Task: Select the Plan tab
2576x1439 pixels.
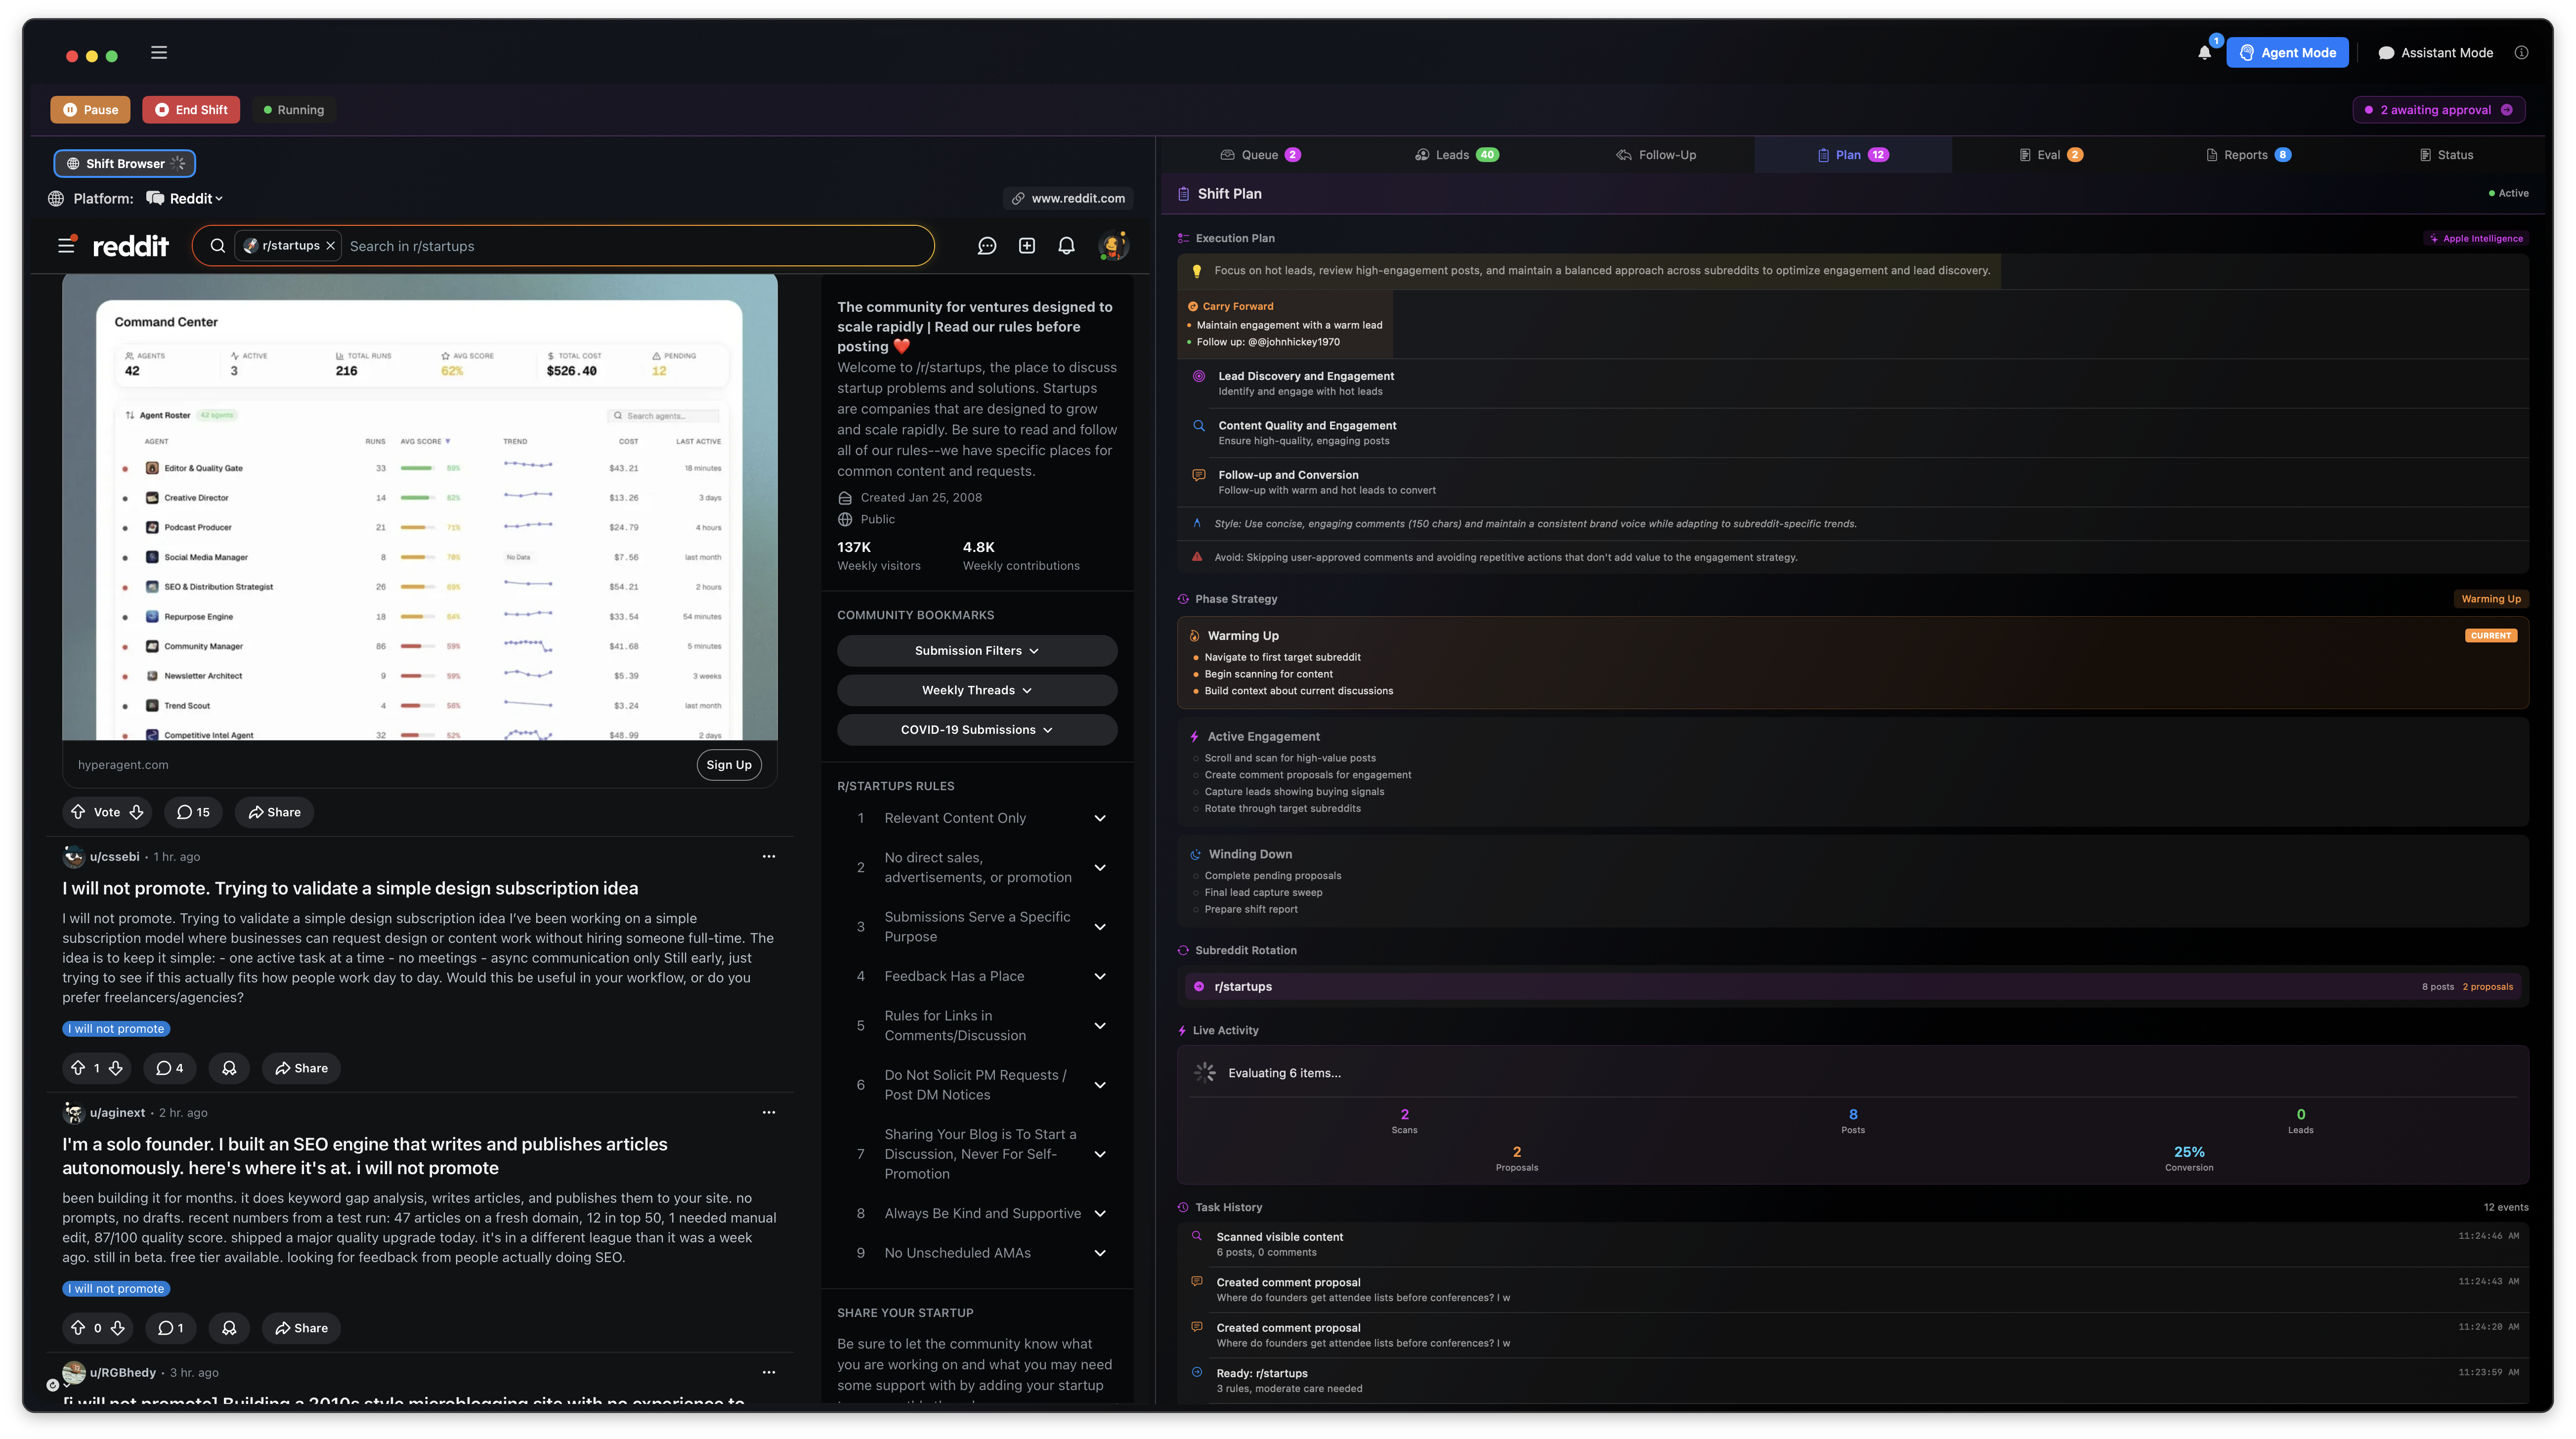Action: (1852, 155)
